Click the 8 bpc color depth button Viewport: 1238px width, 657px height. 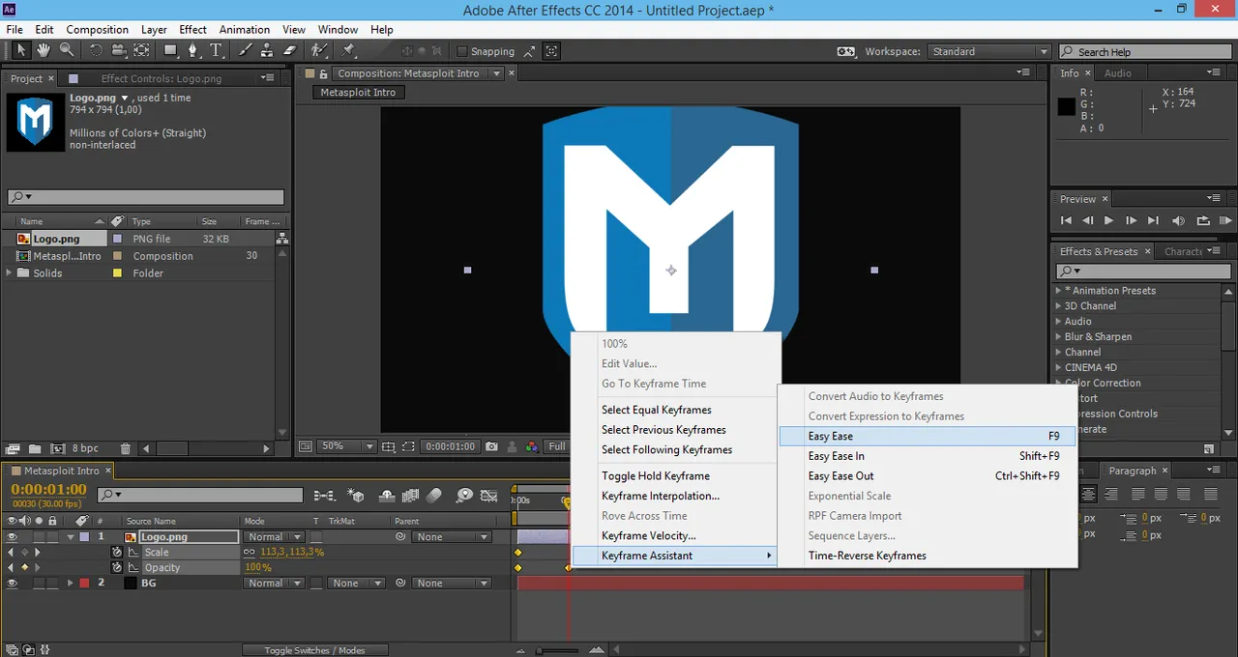coord(85,448)
